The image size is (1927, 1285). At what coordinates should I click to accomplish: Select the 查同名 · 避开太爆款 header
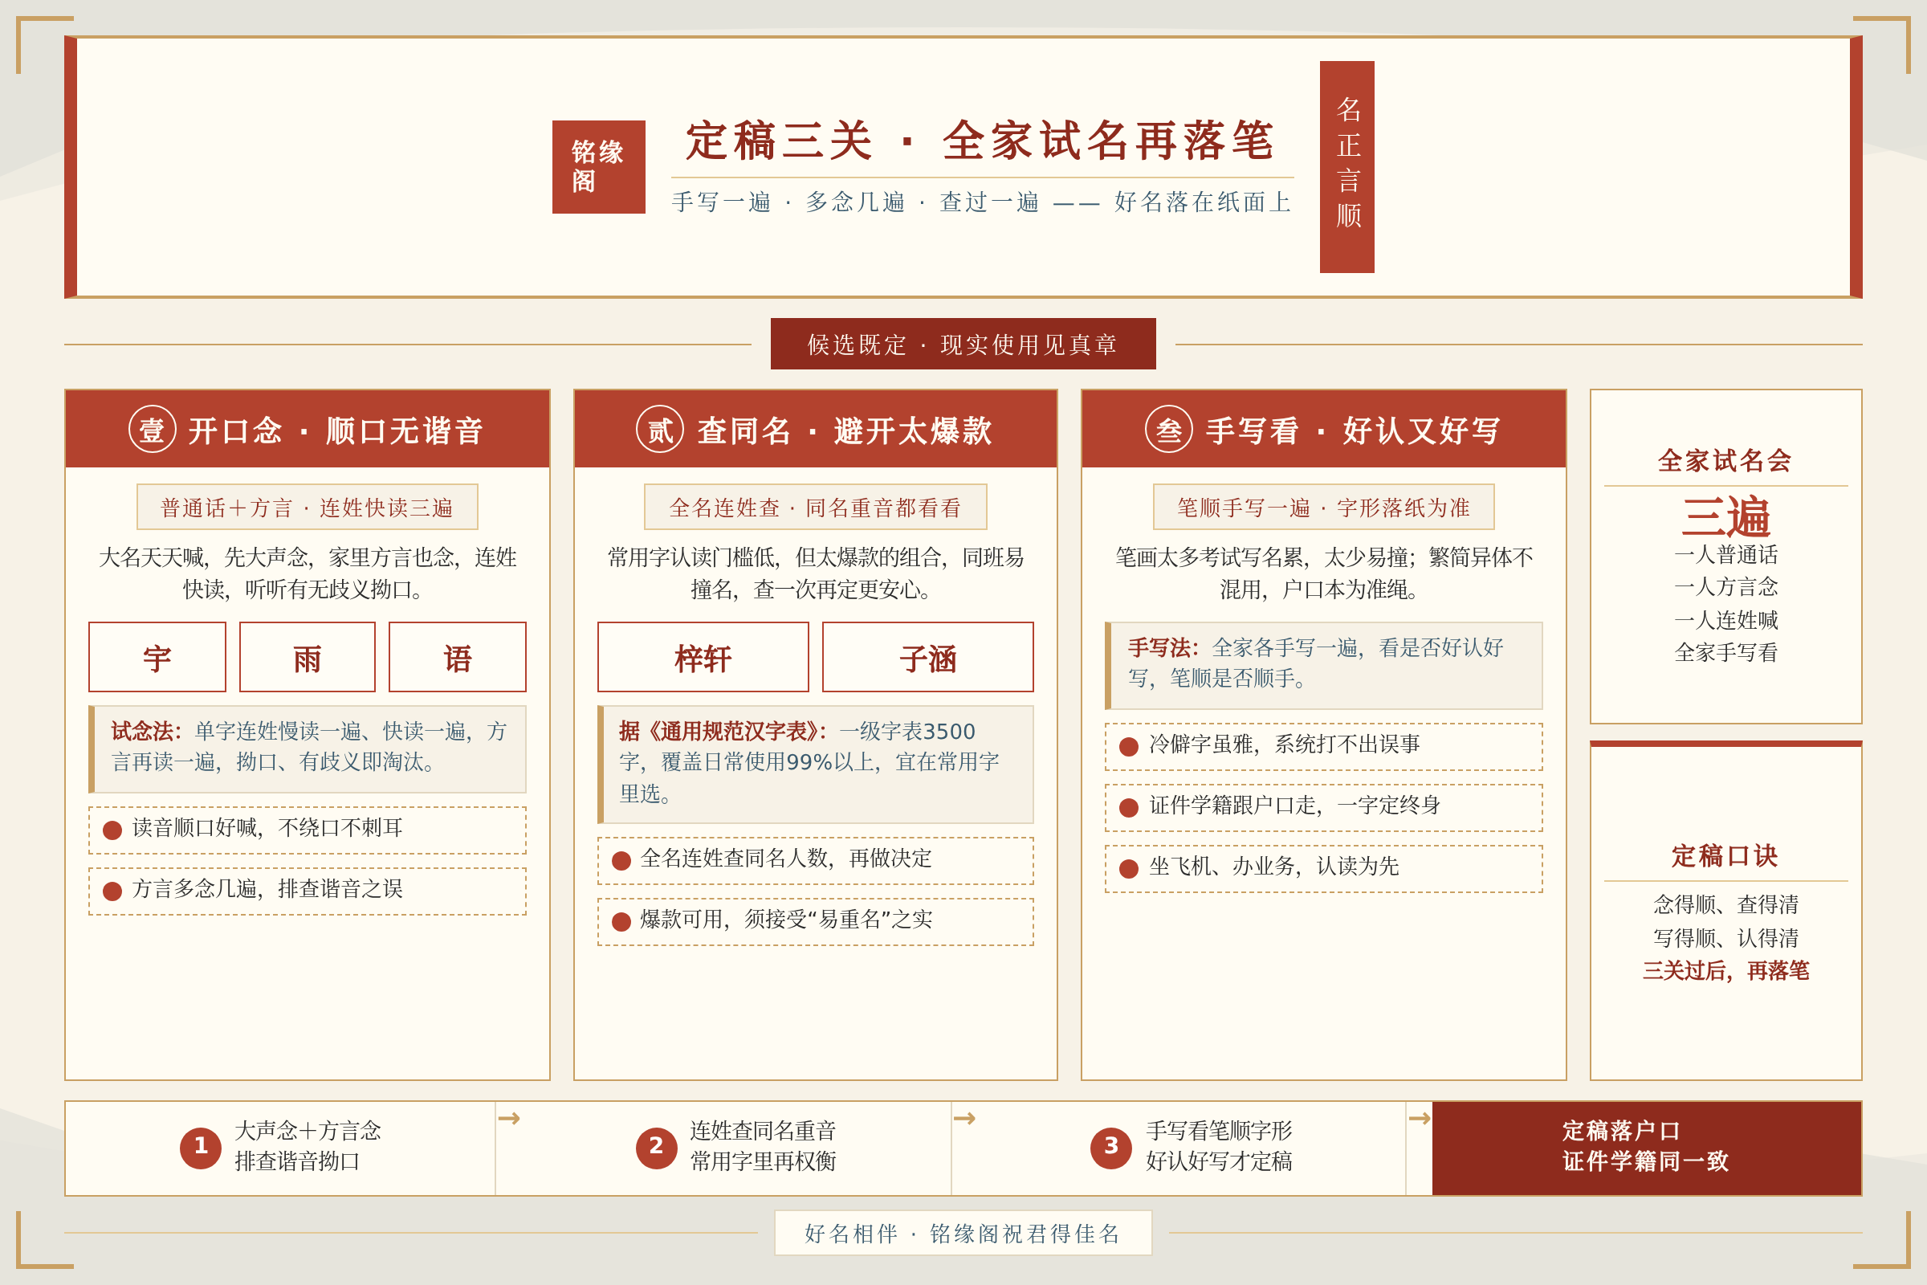pos(816,429)
